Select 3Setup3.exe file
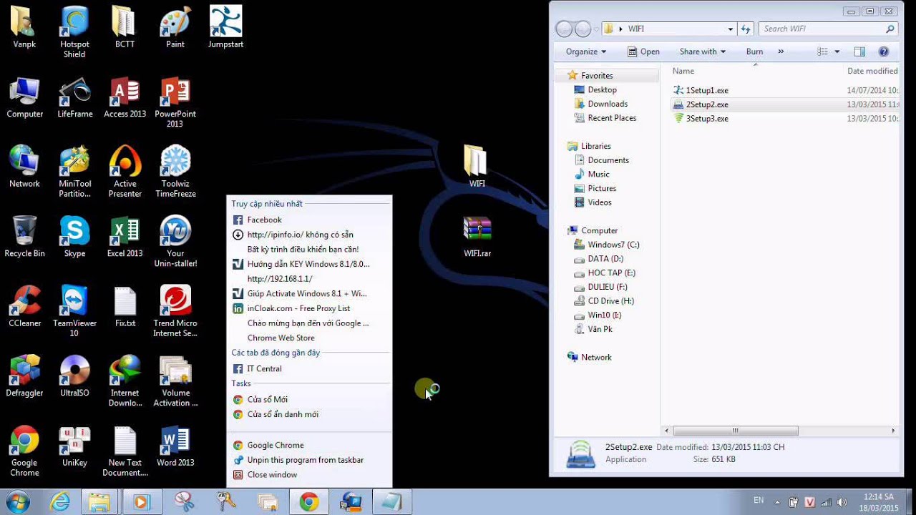 tap(707, 118)
